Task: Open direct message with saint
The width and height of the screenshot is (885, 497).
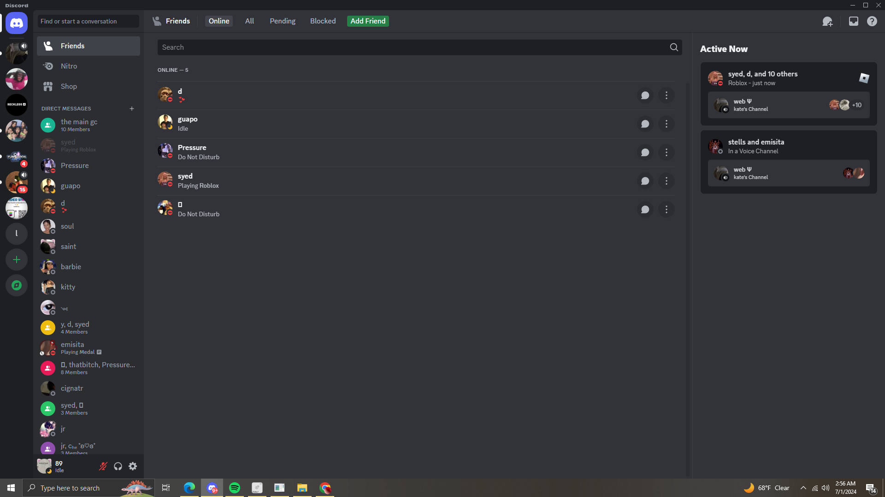Action: point(88,247)
